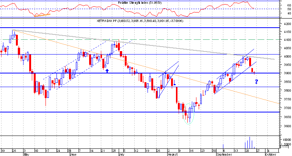Select the 3800 price axis label
Viewport: 292px width, 156px height.
[x=288, y=90]
